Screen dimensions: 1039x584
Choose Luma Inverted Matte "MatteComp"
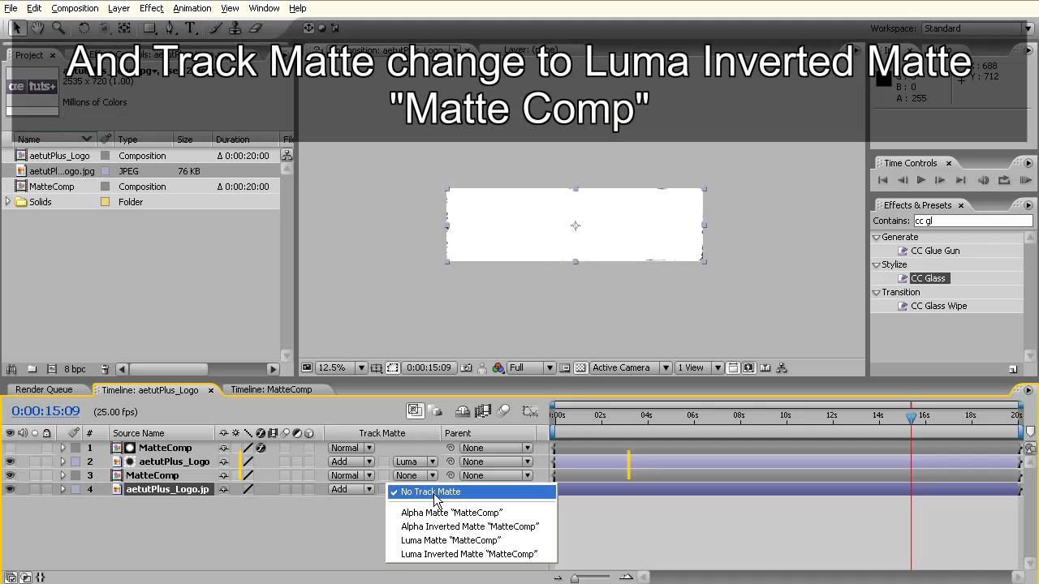[469, 554]
